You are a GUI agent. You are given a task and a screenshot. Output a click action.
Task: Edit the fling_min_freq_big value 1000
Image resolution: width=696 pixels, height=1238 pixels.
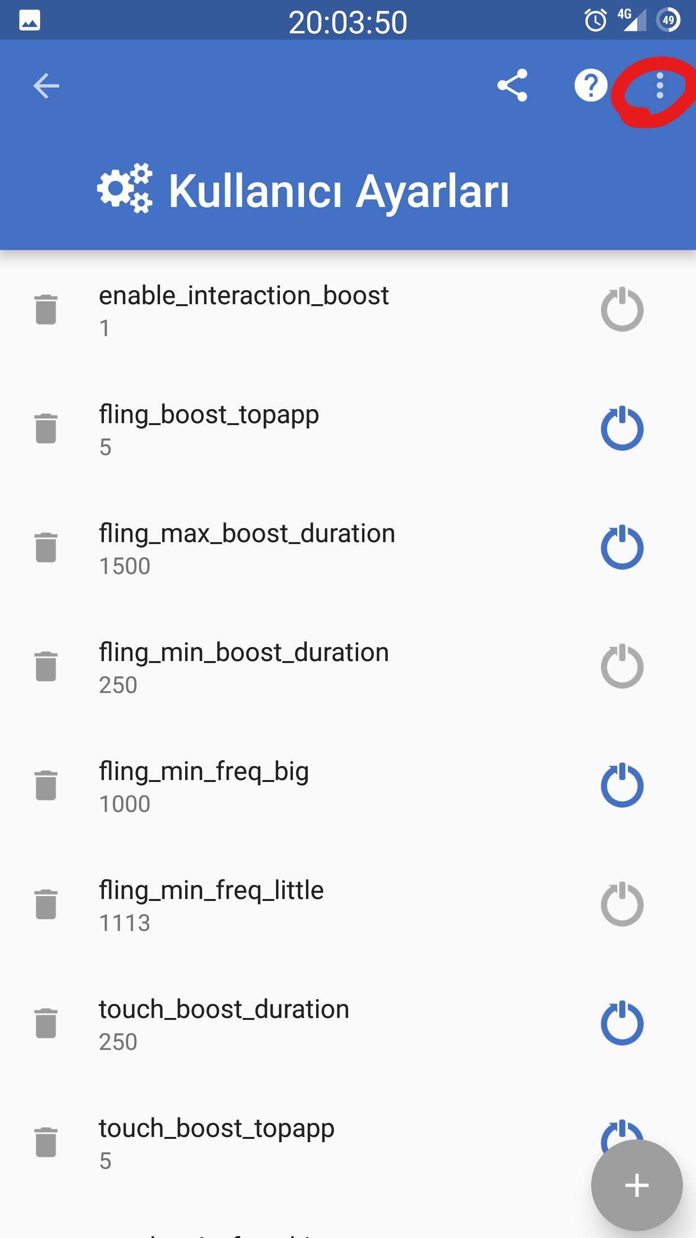(x=125, y=804)
